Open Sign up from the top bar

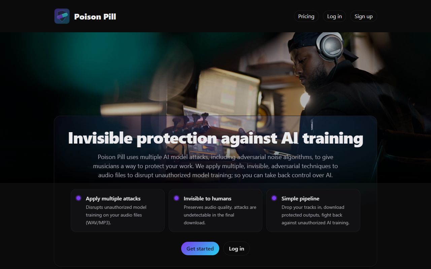pos(364,16)
